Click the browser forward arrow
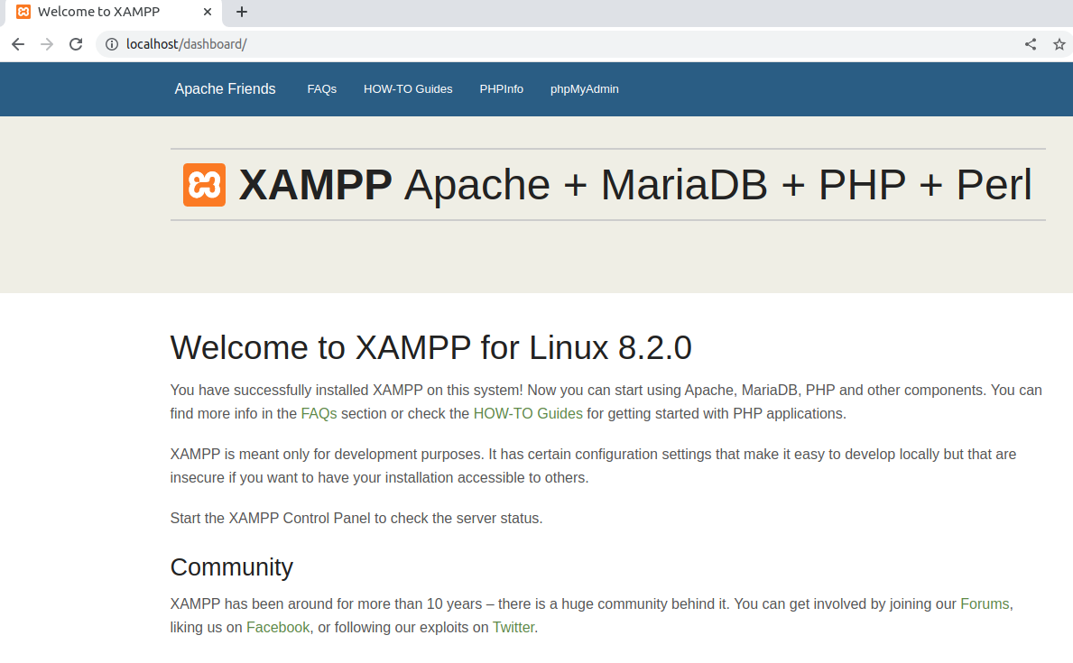This screenshot has height=663, width=1073. (x=47, y=44)
